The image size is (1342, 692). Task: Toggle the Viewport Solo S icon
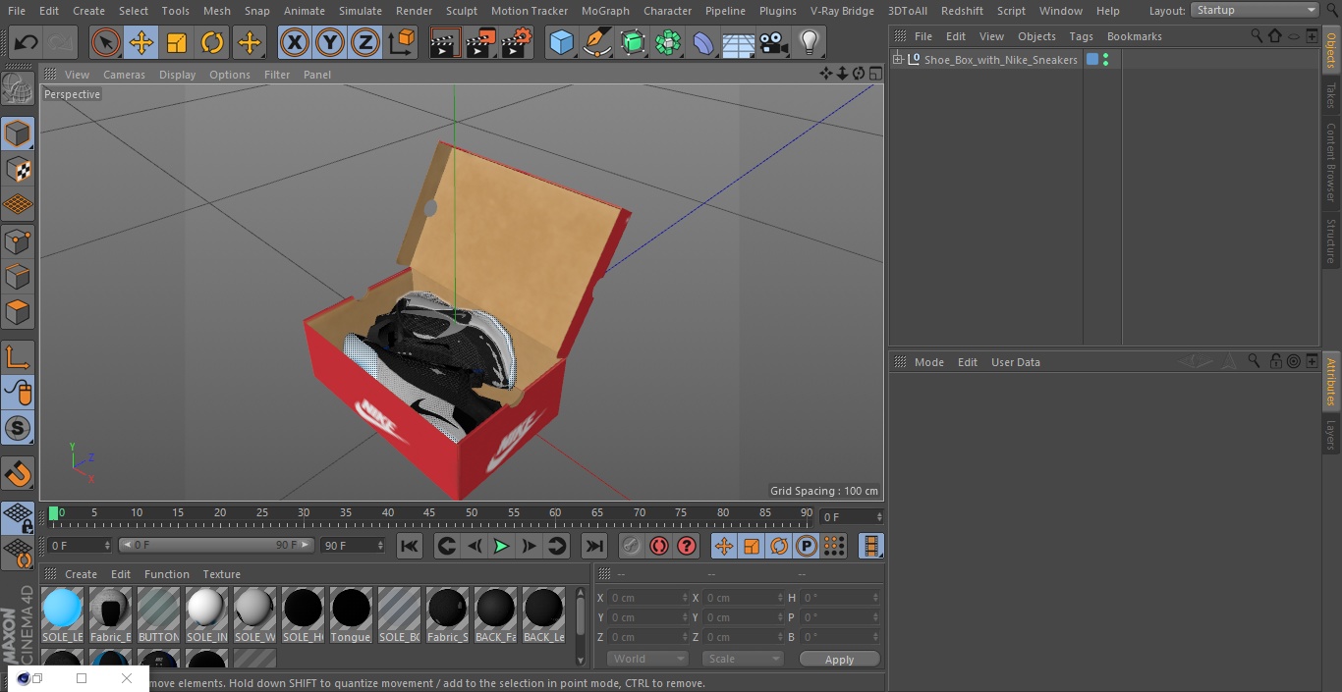tap(18, 428)
